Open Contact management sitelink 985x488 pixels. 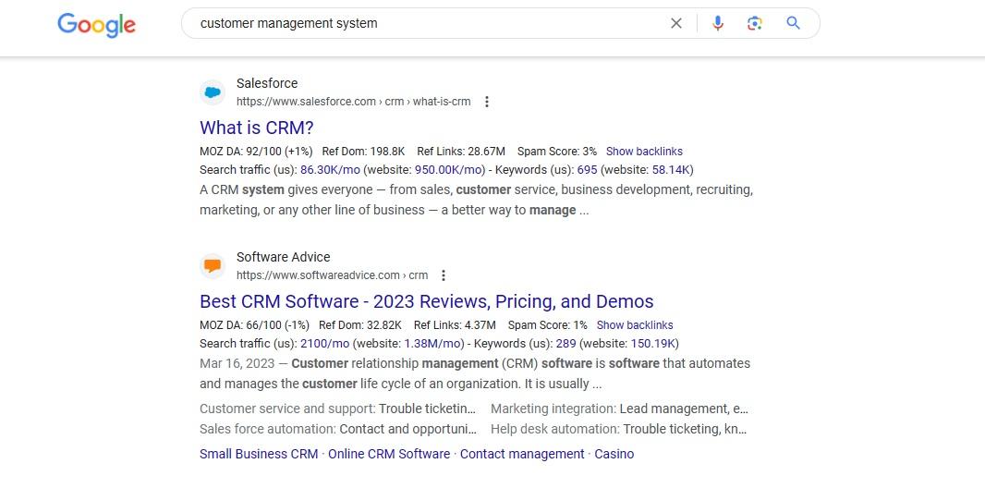tap(522, 454)
